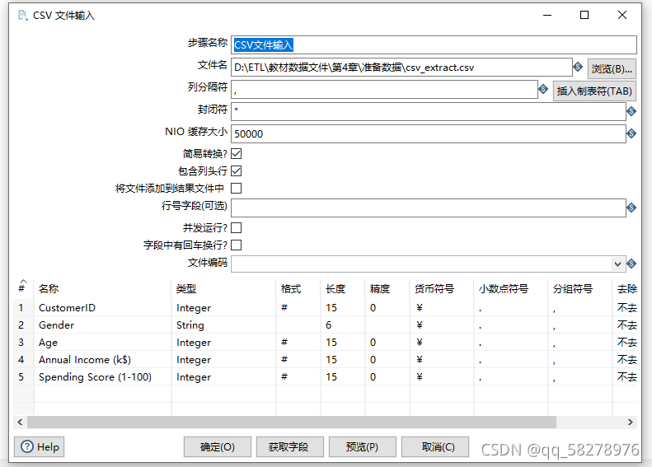The width and height of the screenshot is (652, 467).
Task: Click the Help question mark button
Action: [39, 446]
